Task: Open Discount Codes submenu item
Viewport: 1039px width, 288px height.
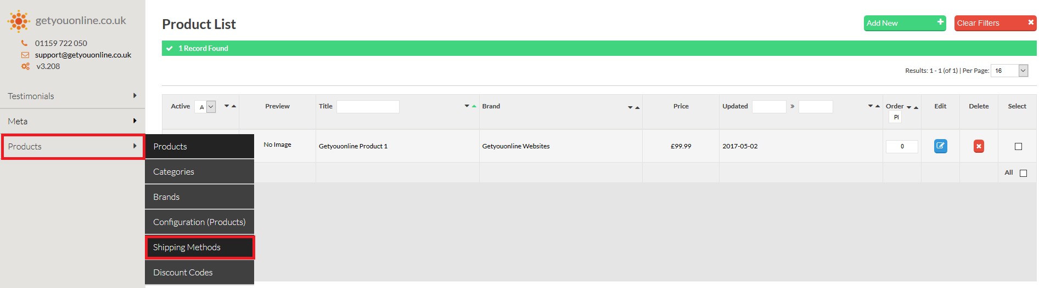Action: coord(199,272)
